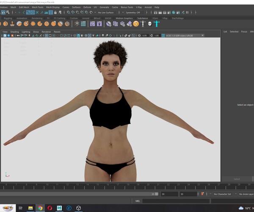Toggle the use all lights bulb icon
The width and height of the screenshot is (254, 212).
93,36
